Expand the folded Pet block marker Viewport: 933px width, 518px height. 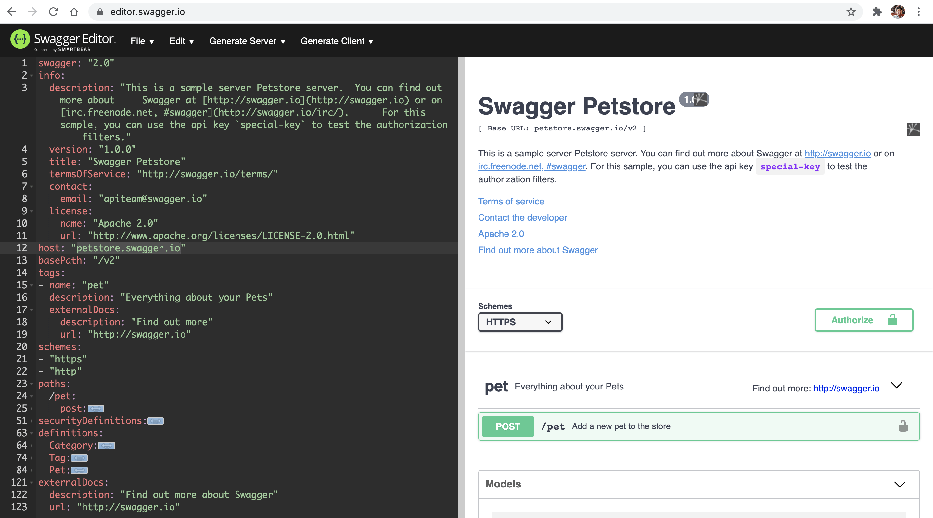(x=79, y=470)
